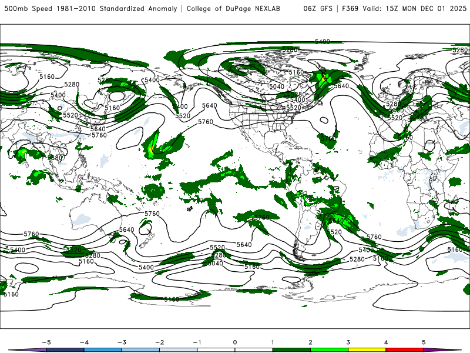Click the '1' legend tick label

273,342
